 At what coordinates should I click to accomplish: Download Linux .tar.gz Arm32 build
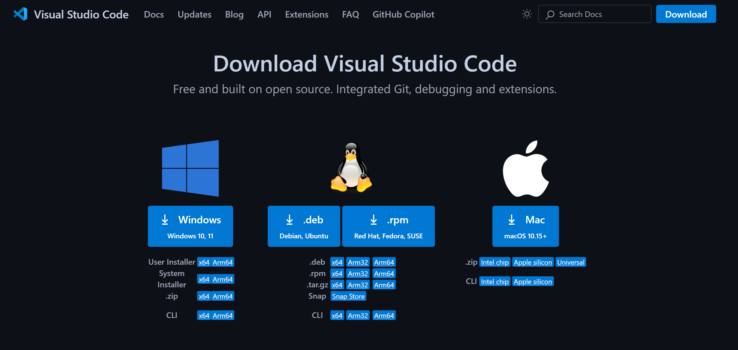(x=358, y=285)
